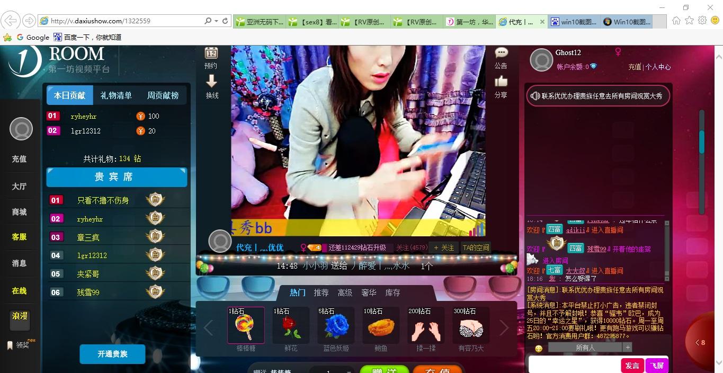Open 商城 in left sidebar

click(19, 211)
